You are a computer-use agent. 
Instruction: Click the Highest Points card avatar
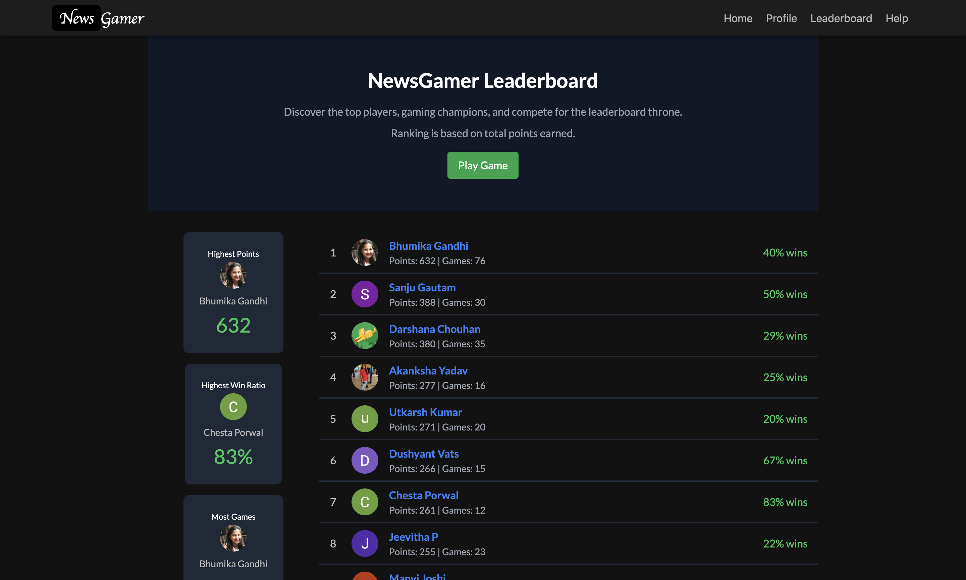click(x=233, y=275)
